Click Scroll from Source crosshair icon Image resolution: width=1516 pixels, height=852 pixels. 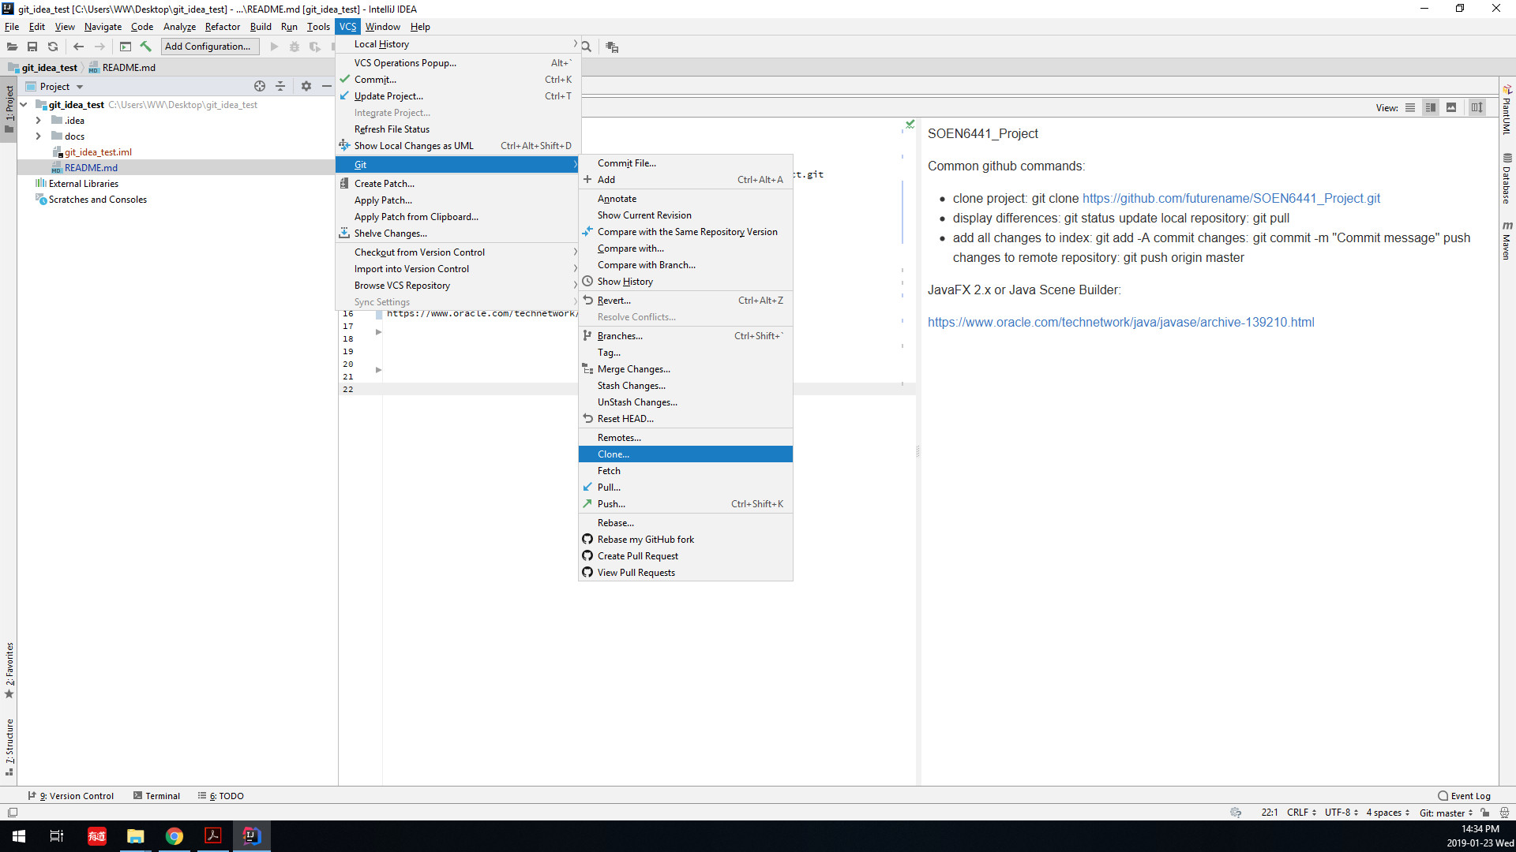coord(260,87)
